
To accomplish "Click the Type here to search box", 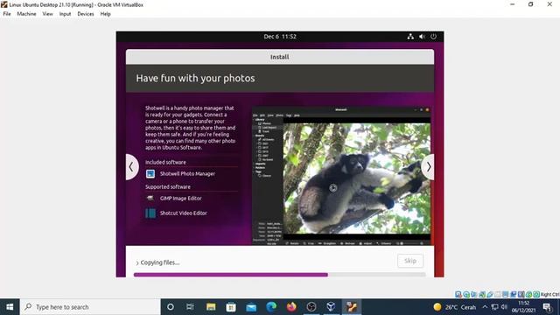I will [90, 307].
